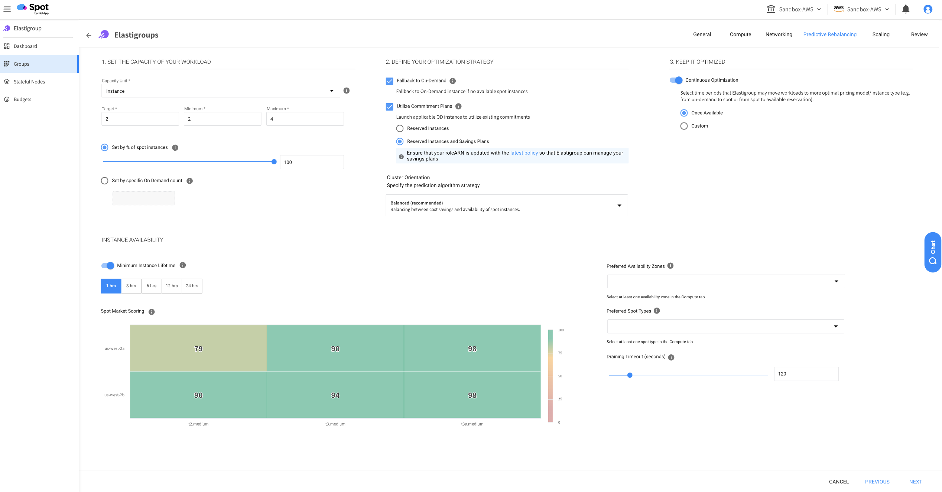Enable the Fallback to On-Demand checkbox
This screenshot has width=942, height=492.
(389, 80)
